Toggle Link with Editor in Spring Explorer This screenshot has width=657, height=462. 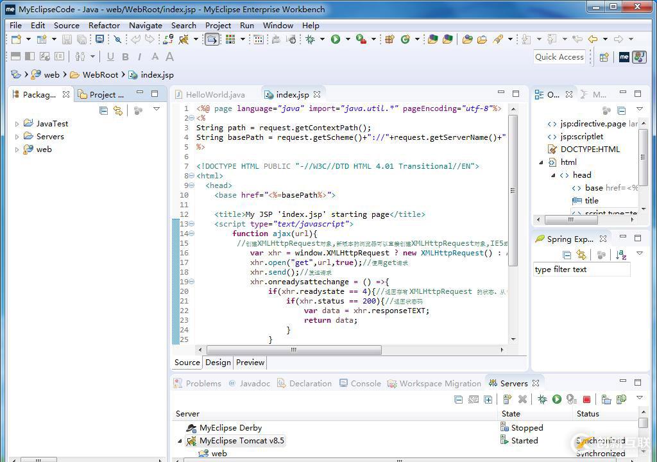[581, 254]
